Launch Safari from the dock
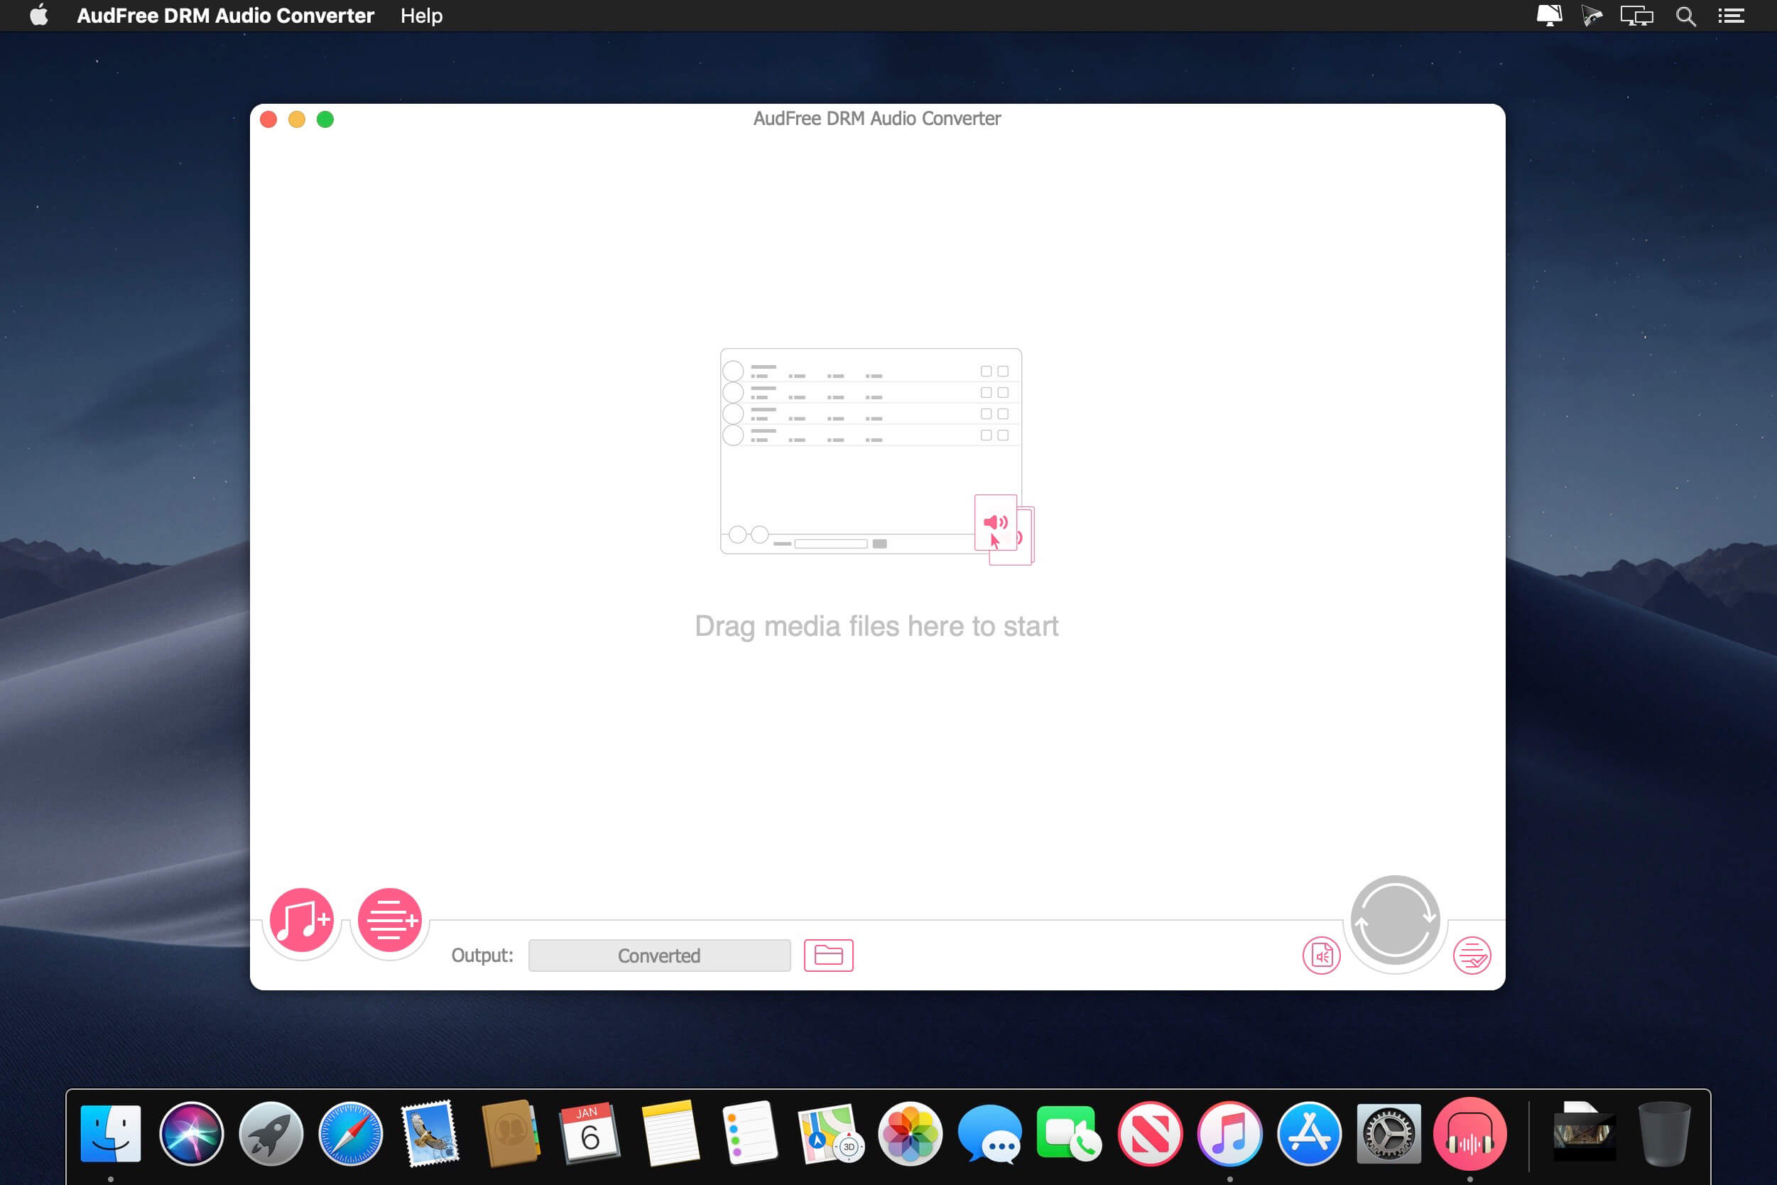 click(351, 1134)
